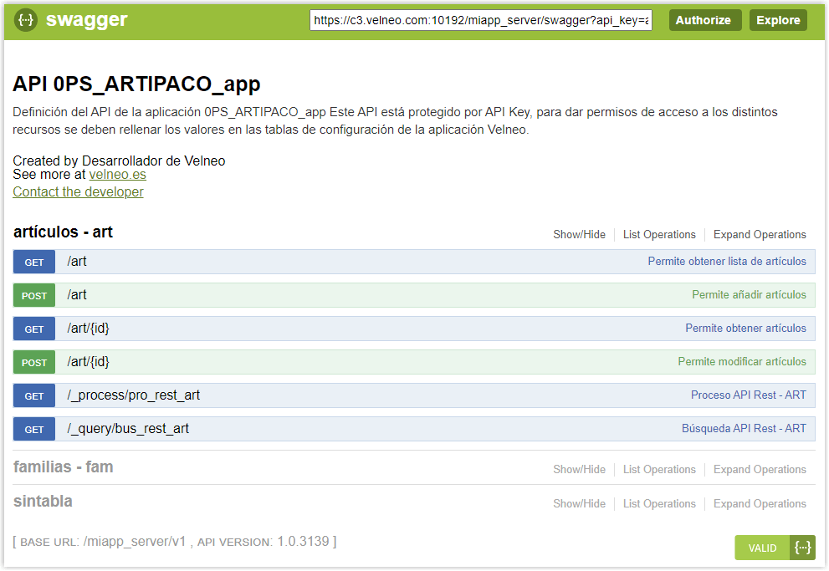This screenshot has height=571, width=829.
Task: Click the API URL input field
Action: click(480, 21)
